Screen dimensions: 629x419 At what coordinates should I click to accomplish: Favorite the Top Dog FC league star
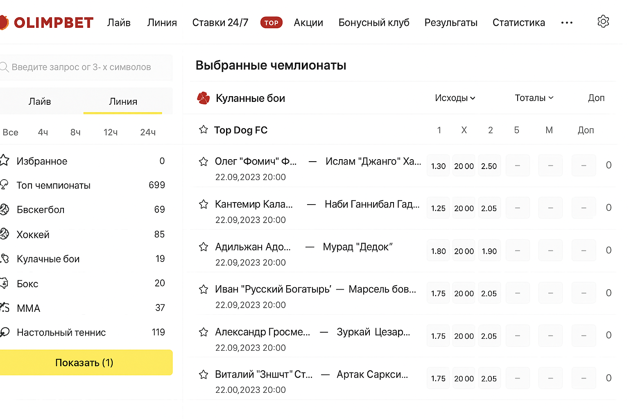coord(204,130)
